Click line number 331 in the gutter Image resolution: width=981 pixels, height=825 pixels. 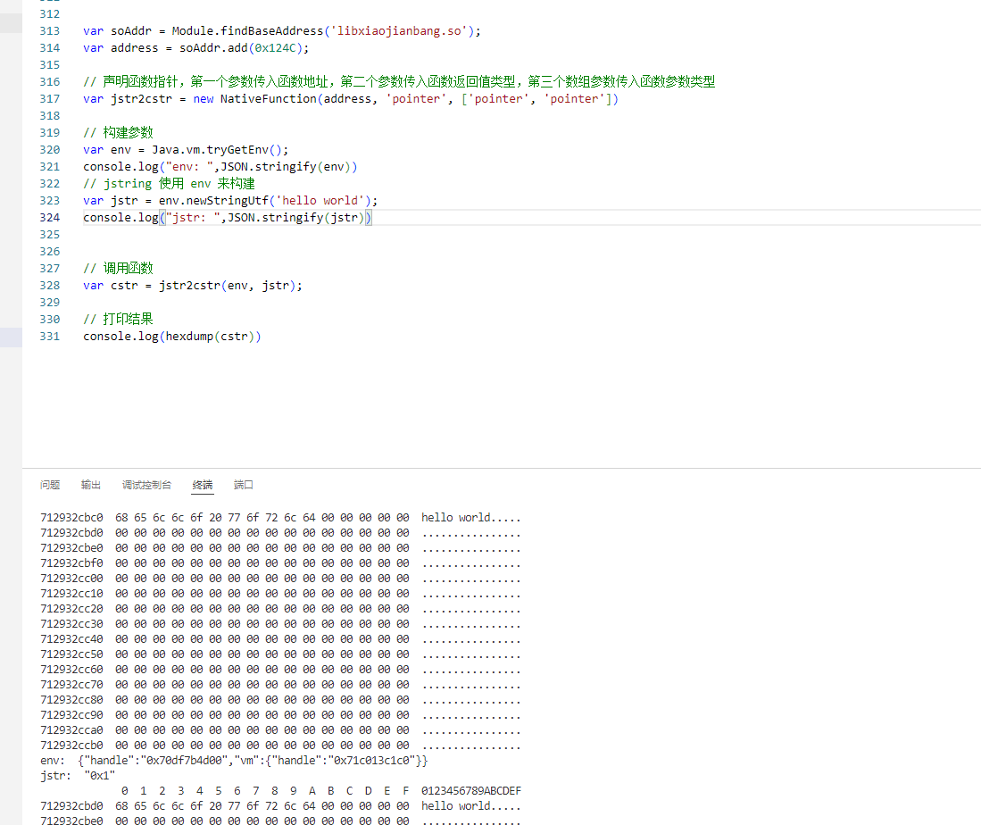tap(50, 337)
